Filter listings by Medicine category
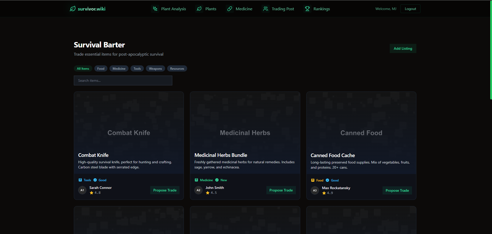The width and height of the screenshot is (492, 234). click(x=119, y=68)
